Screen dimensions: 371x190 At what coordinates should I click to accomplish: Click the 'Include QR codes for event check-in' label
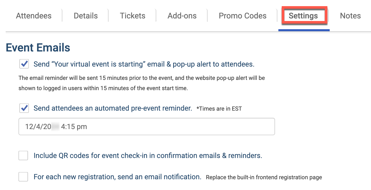click(x=148, y=156)
